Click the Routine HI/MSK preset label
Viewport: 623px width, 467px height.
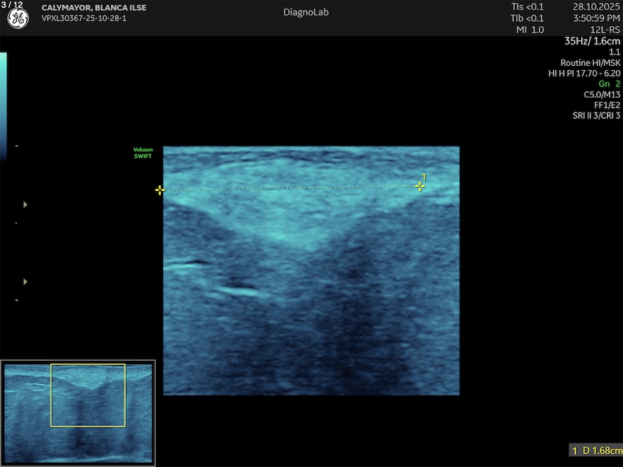coord(590,62)
